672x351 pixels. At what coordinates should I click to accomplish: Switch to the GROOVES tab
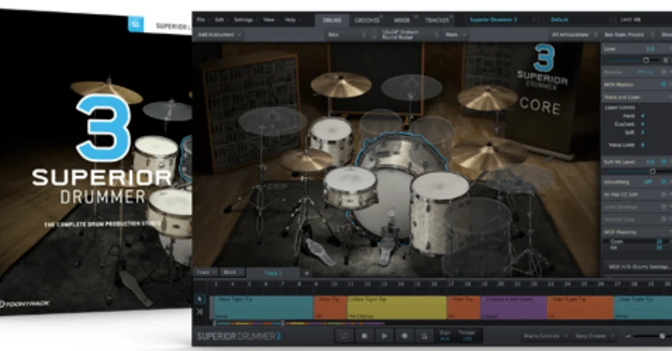pos(367,20)
